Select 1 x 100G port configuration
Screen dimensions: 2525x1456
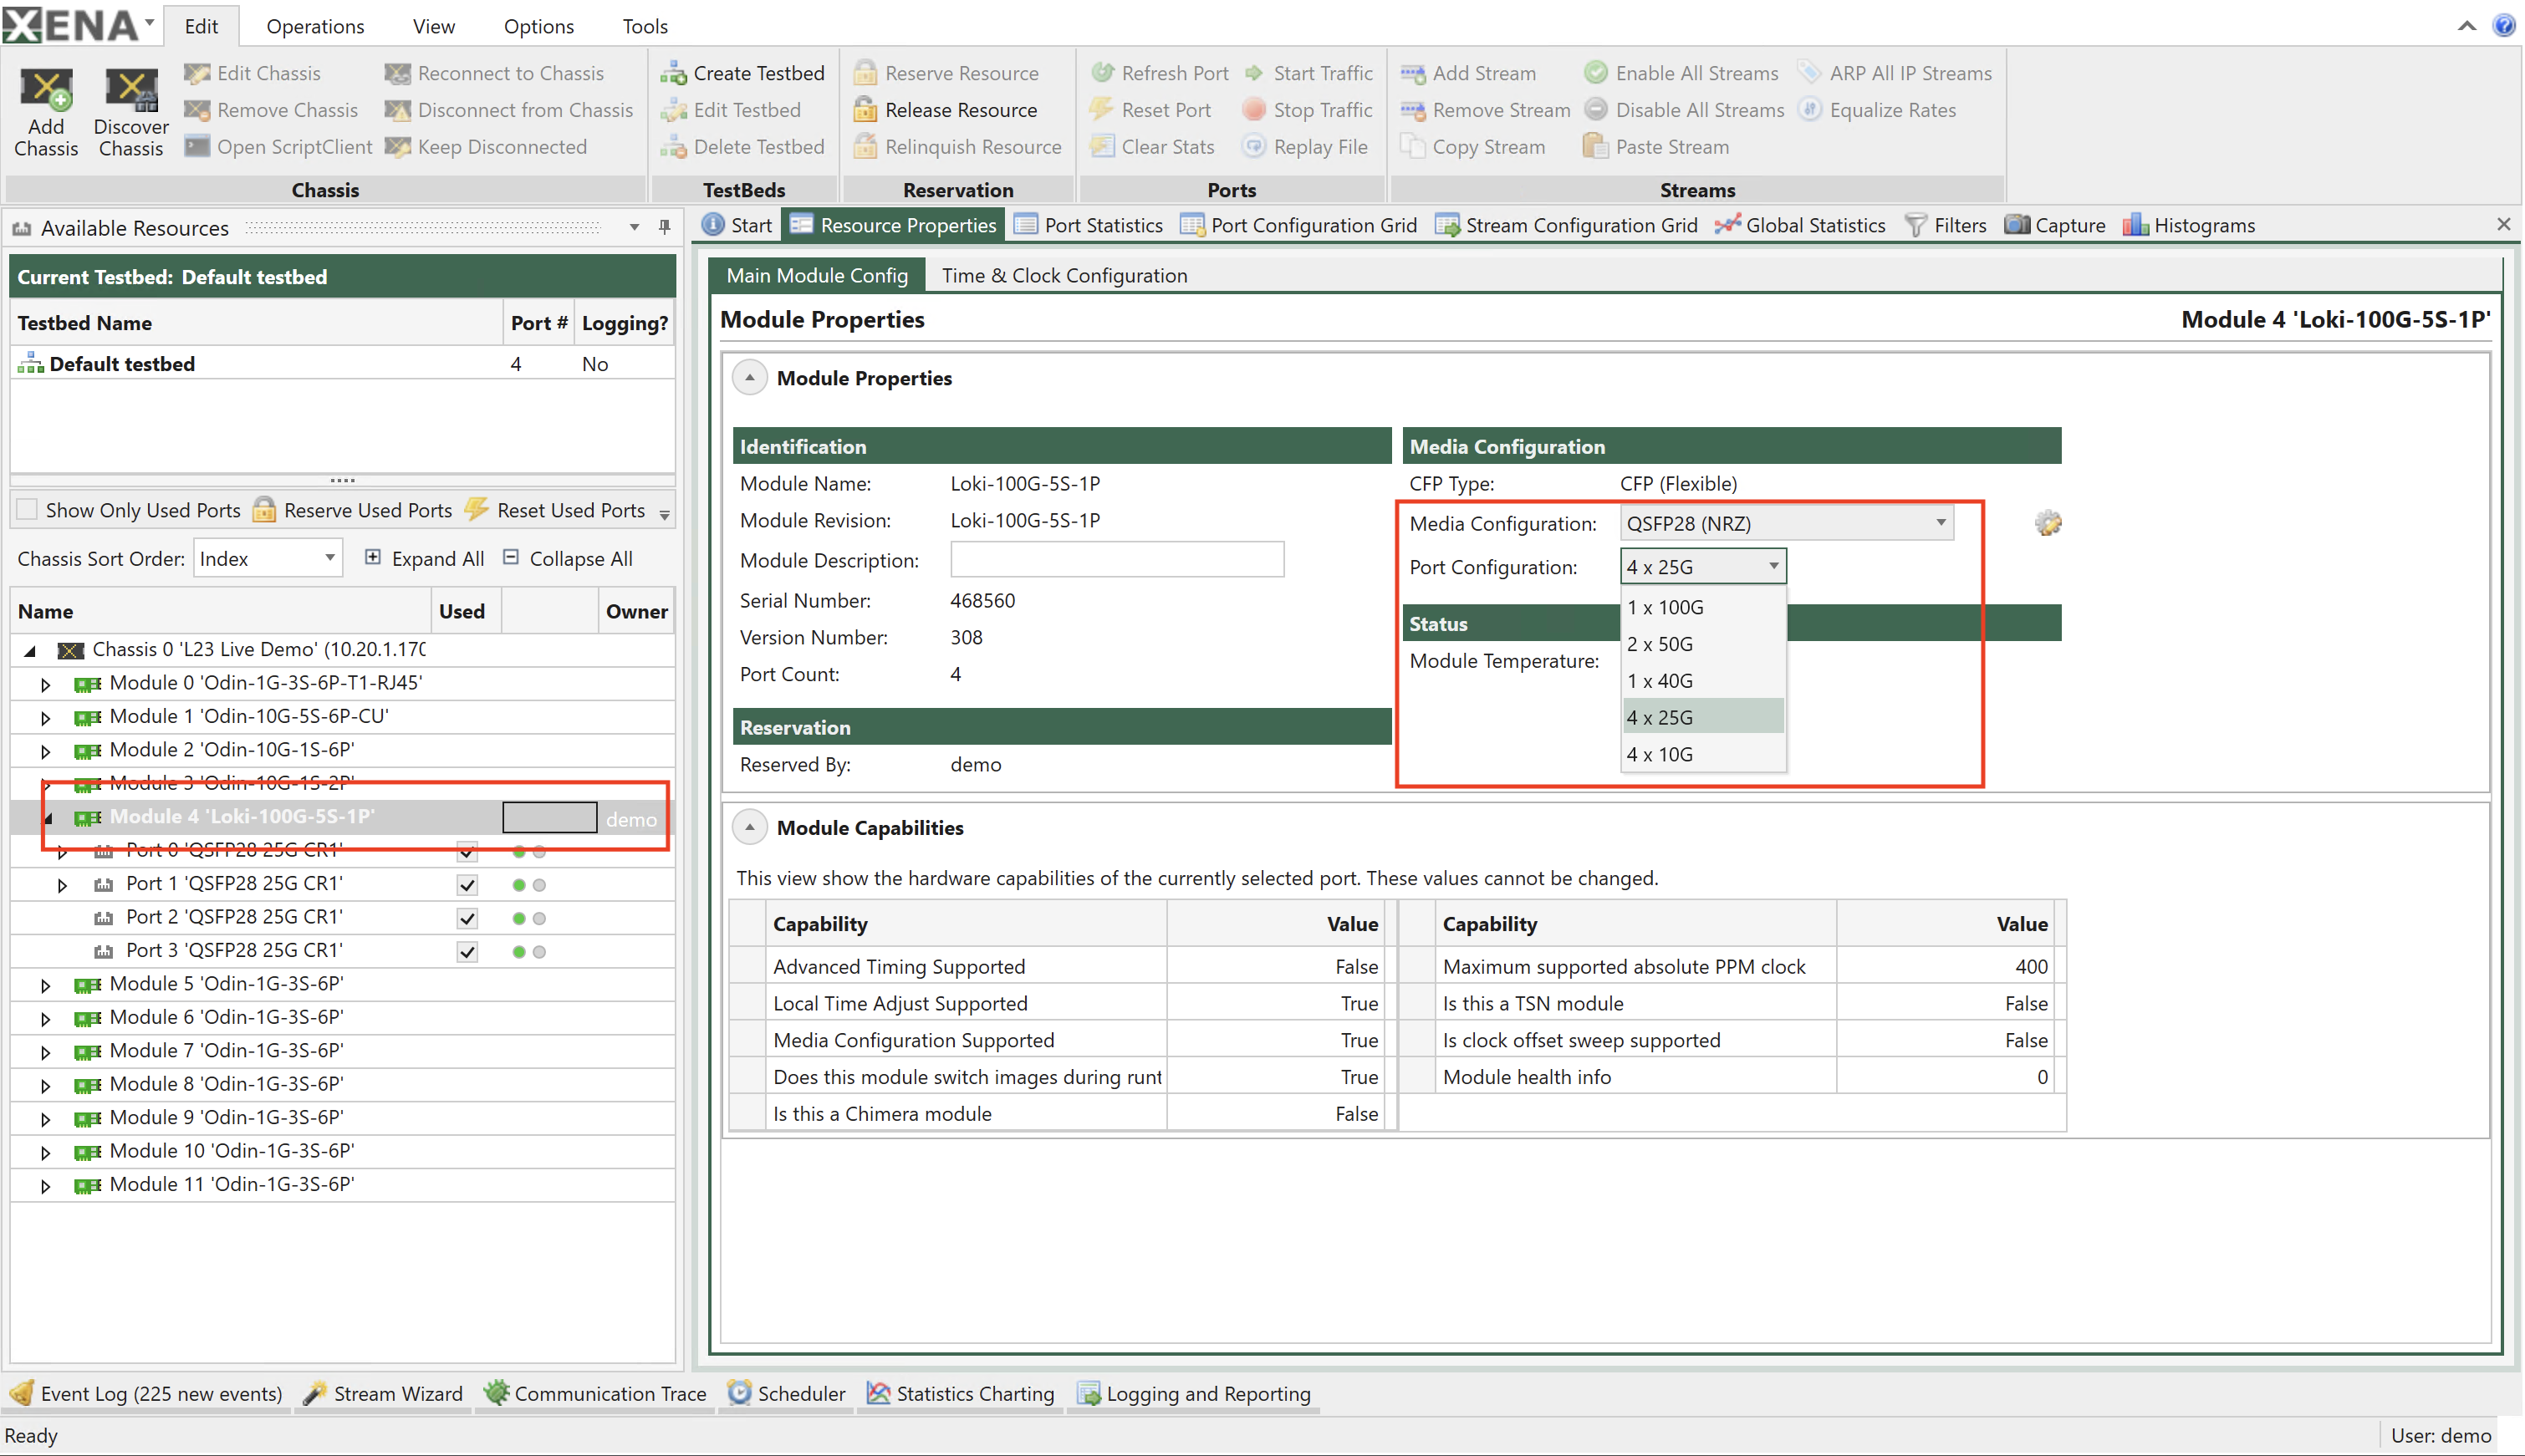1702,607
